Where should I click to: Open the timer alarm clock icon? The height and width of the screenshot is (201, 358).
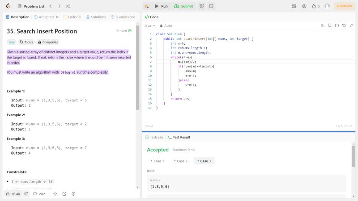pos(202,6)
